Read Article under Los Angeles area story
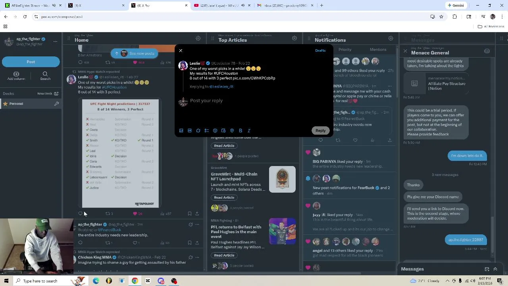This screenshot has width=508, height=286. tap(224, 146)
